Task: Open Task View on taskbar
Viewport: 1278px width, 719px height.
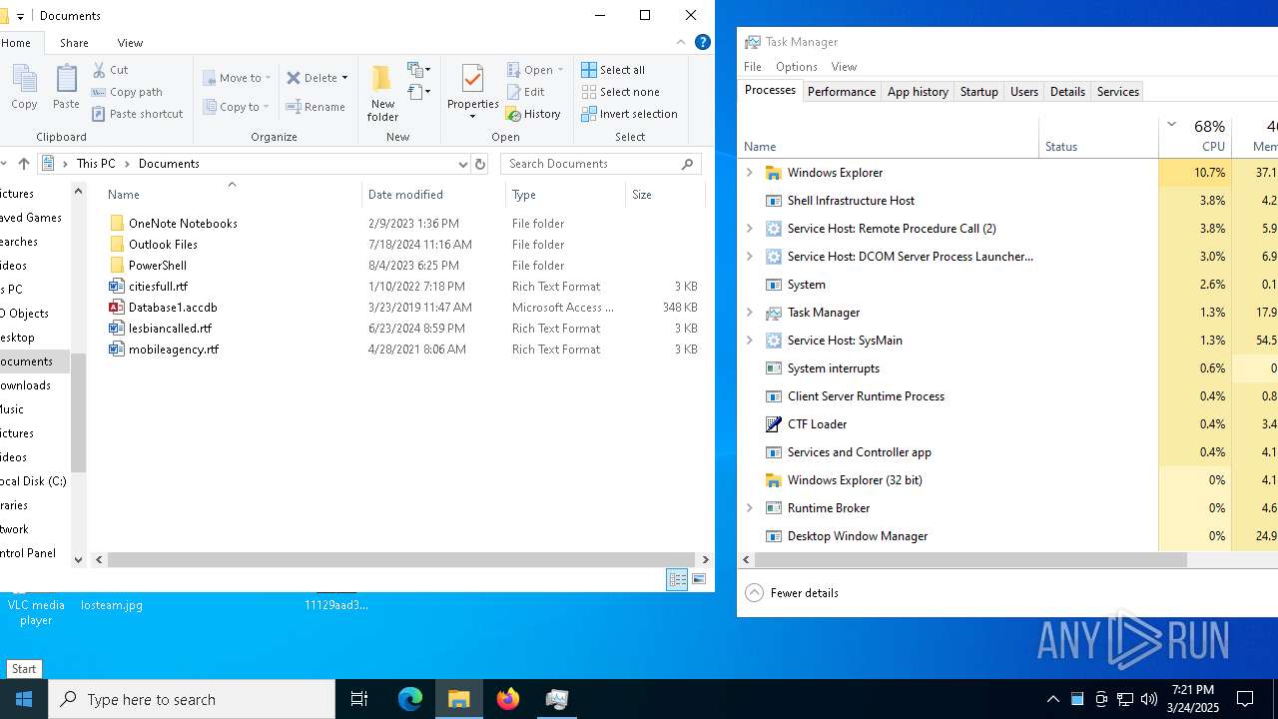Action: (359, 699)
